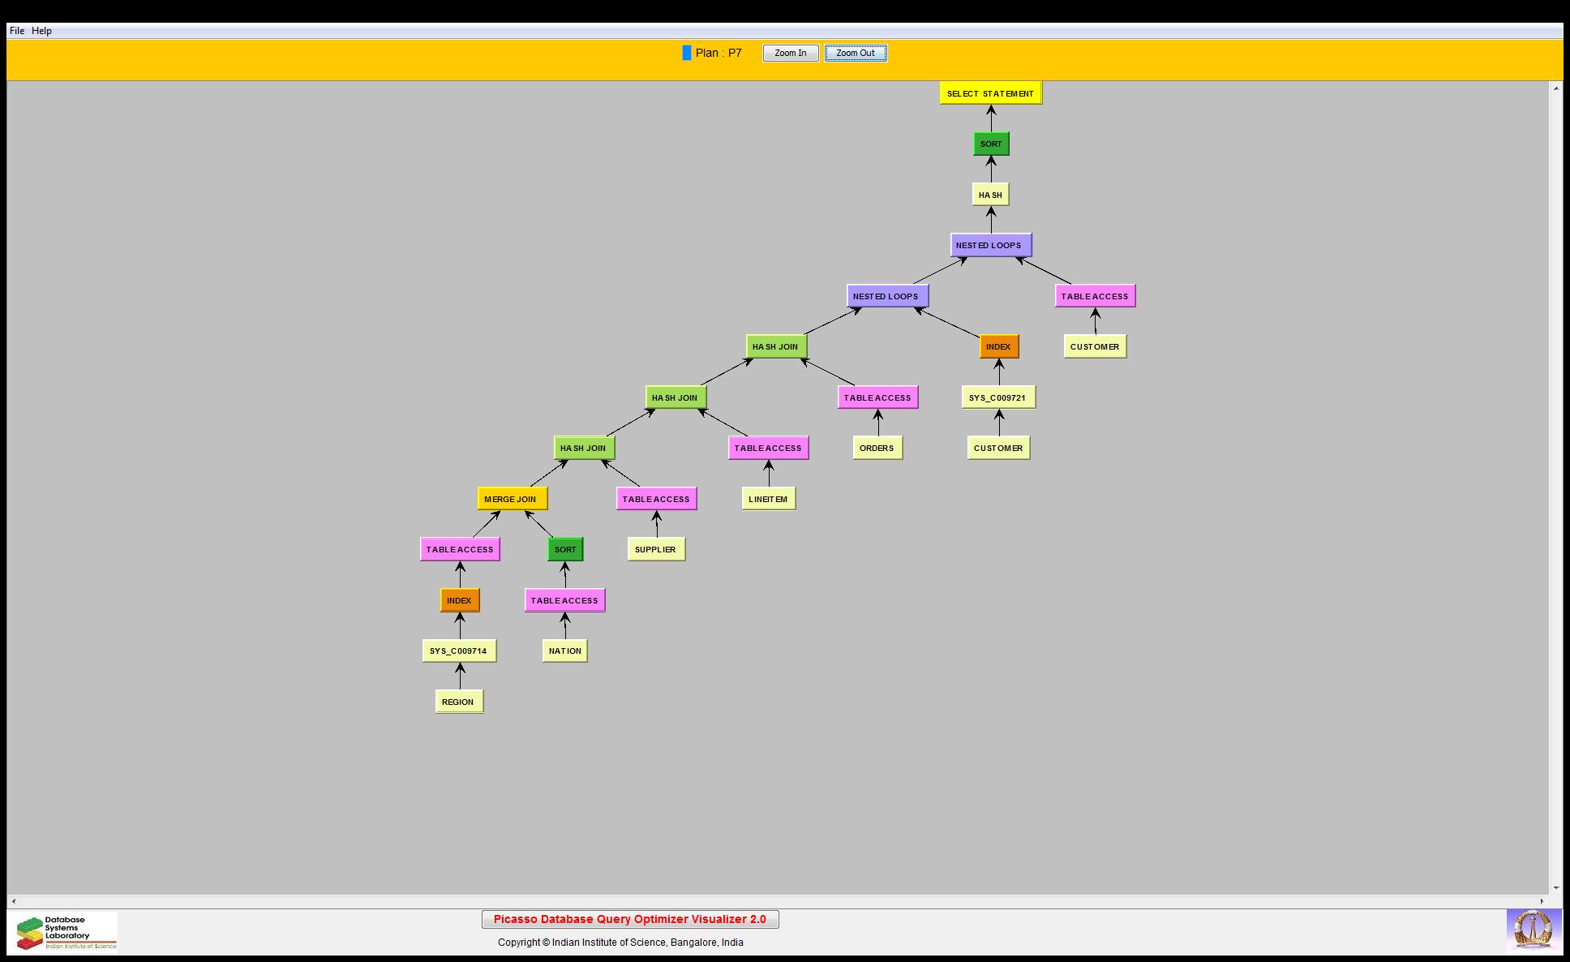Select the SYS_C009714 index node
The width and height of the screenshot is (1570, 962).
[459, 651]
